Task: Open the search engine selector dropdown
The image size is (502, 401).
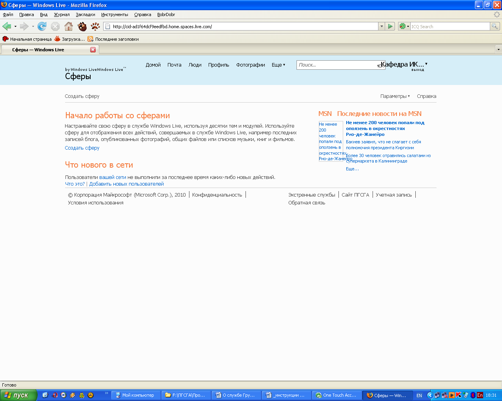Action: point(408,26)
